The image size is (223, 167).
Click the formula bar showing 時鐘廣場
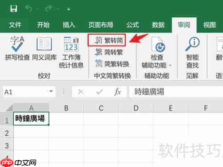[176, 92]
